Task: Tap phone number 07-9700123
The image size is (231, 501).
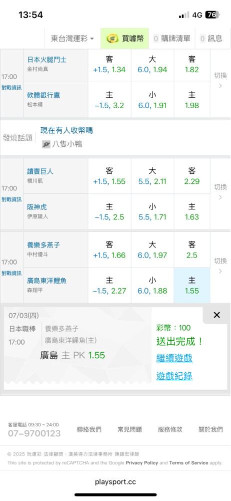Action: (34, 433)
